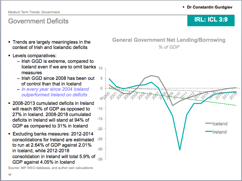The width and height of the screenshot is (242, 181).
Task: Click the y-axis label 10
Action: [100, 68]
